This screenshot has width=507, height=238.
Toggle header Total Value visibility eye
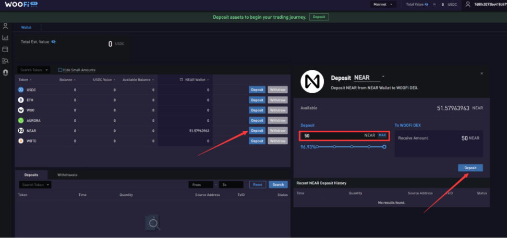(427, 5)
